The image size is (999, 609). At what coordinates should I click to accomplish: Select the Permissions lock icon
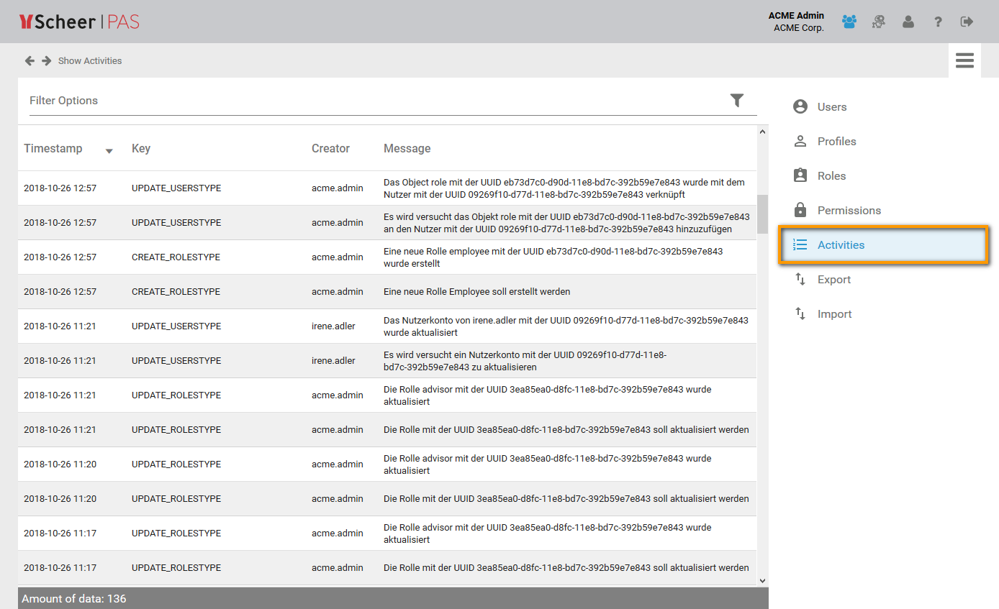800,210
